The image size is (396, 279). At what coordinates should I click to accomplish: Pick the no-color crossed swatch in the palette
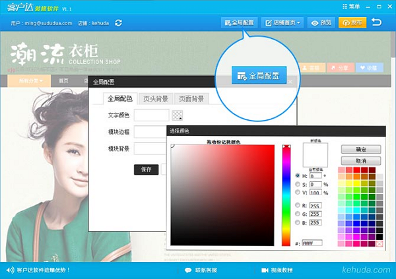pos(379,243)
